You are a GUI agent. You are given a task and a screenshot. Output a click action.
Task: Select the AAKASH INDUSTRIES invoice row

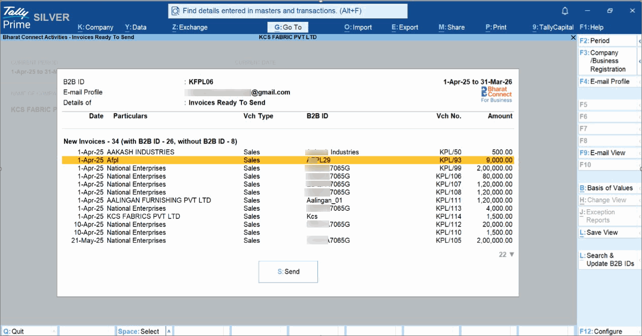(288, 152)
